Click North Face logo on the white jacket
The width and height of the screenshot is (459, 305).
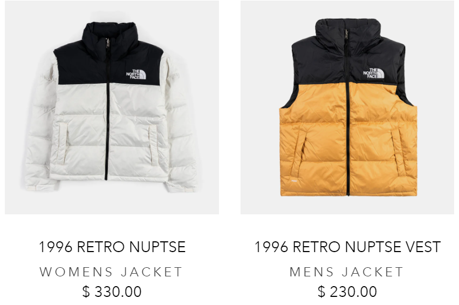[x=136, y=74]
